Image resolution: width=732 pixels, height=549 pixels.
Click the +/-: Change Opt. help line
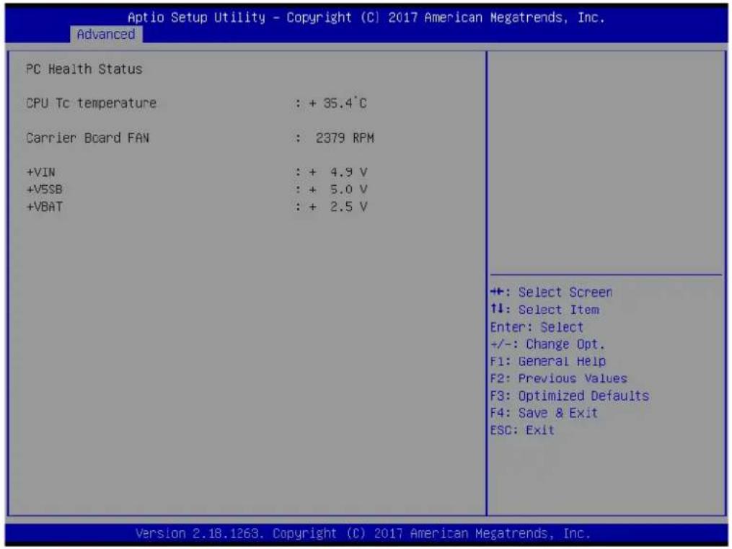(x=547, y=344)
